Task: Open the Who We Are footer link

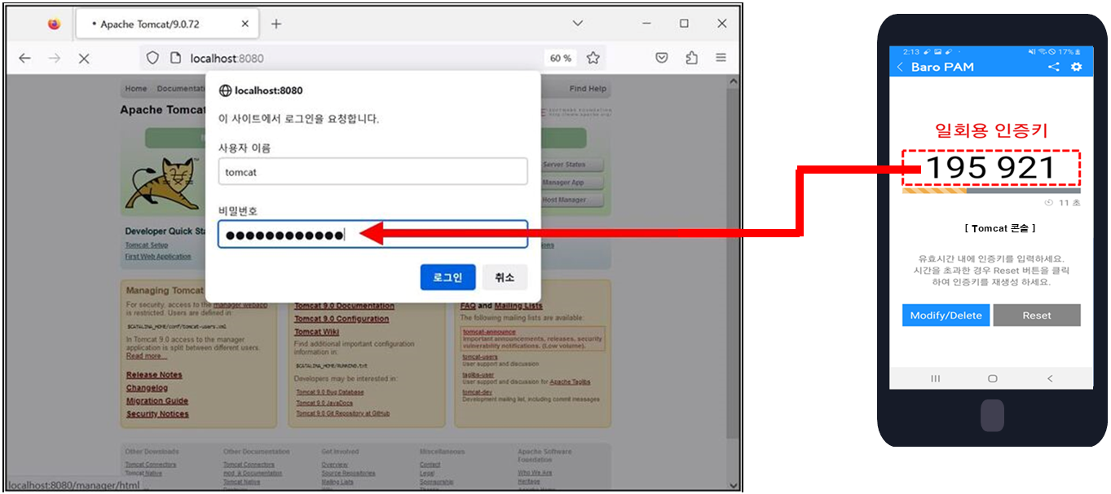Action: coord(535,473)
